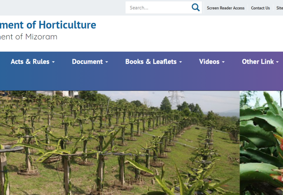Open the Screen Reader Access link

click(x=226, y=8)
